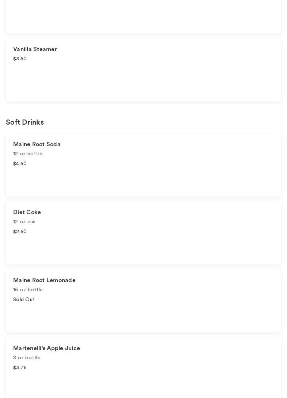Image resolution: width=287 pixels, height=398 pixels.
Task: Click the 12 oz can description
Action: (x=24, y=221)
